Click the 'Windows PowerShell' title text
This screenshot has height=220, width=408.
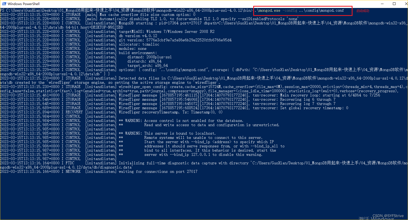(x=24, y=4)
